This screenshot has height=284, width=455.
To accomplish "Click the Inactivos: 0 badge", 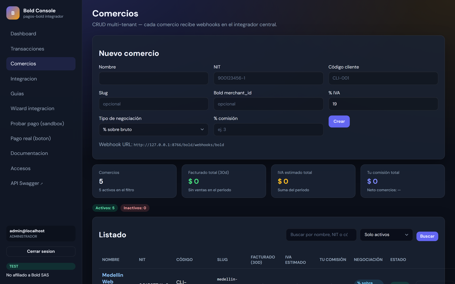I will click(x=135, y=208).
